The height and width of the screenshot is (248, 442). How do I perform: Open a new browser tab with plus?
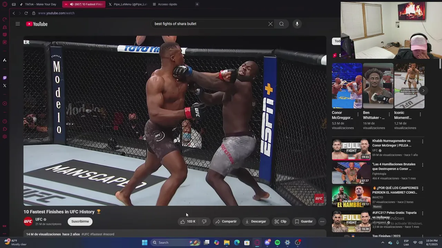click(197, 4)
